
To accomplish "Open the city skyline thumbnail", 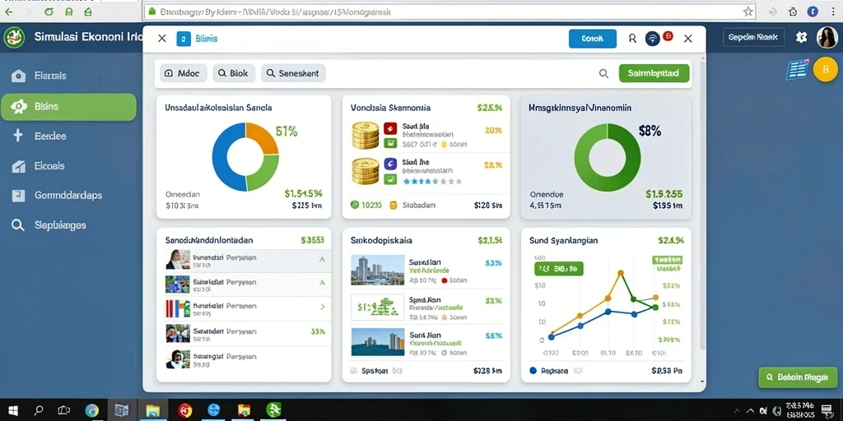I will tap(377, 270).
